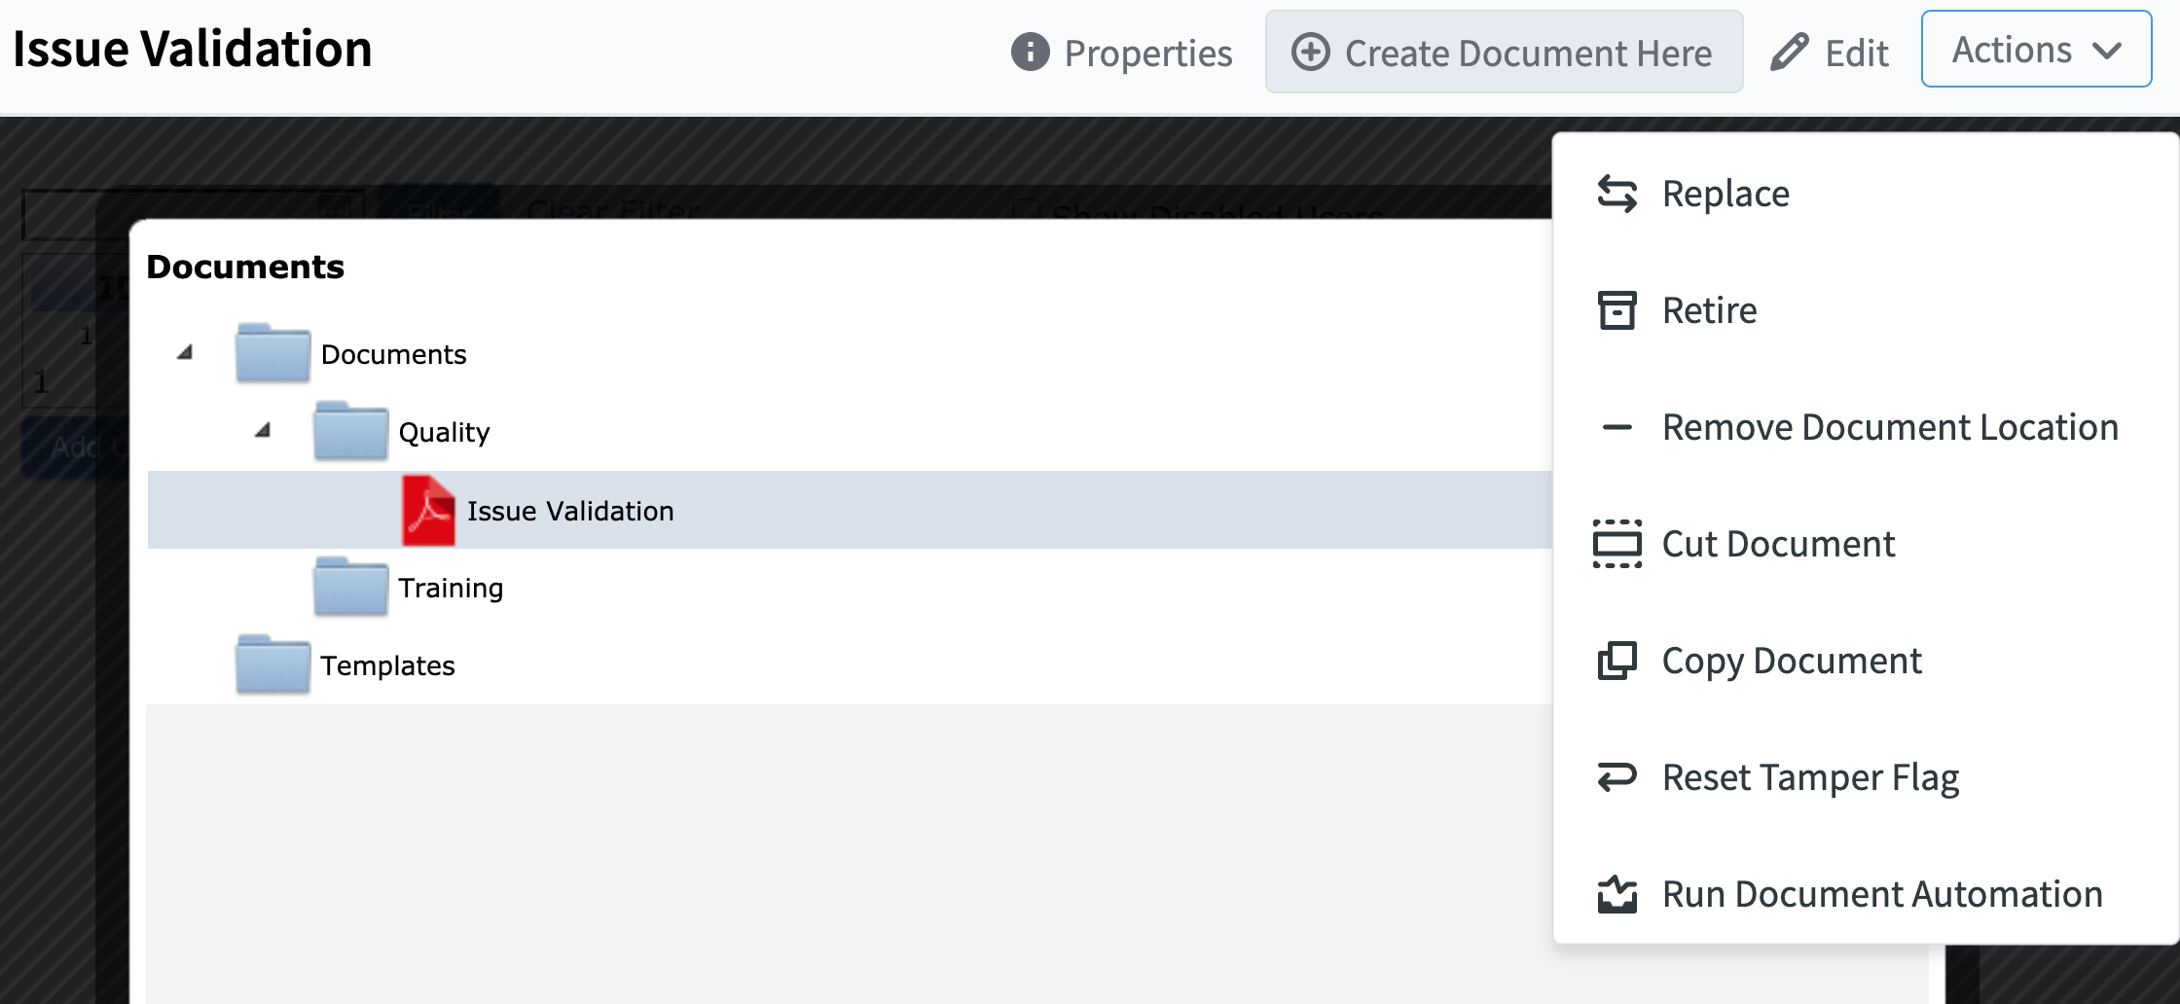
Task: Click the Retire archive box icon
Action: [x=1617, y=310]
